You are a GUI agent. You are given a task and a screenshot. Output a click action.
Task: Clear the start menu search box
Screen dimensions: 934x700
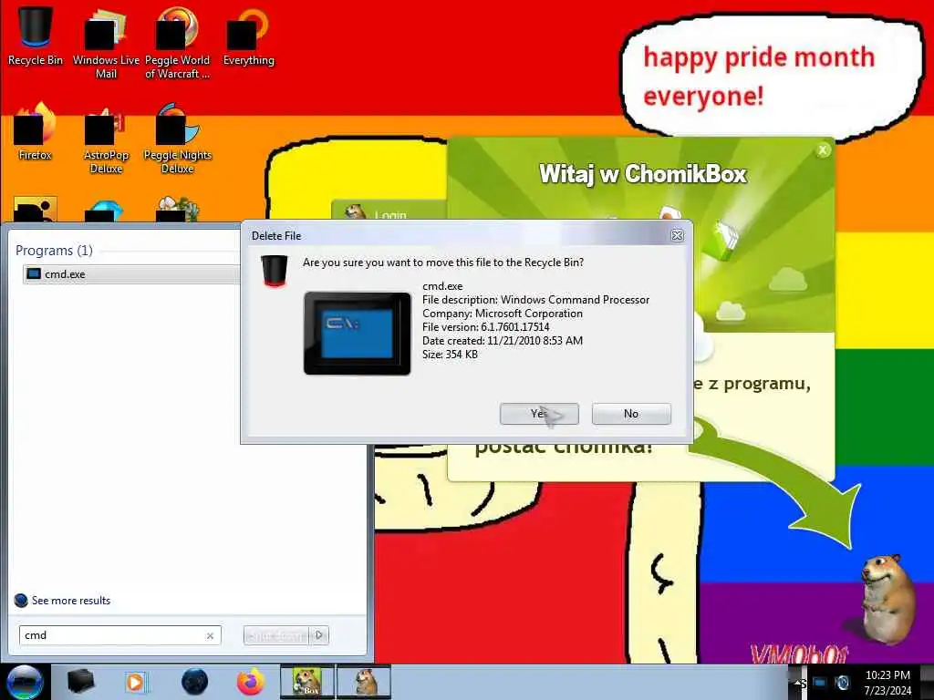tap(211, 635)
